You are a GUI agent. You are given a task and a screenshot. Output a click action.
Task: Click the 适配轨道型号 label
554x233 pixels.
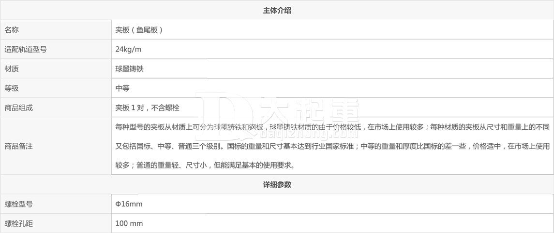(26, 49)
